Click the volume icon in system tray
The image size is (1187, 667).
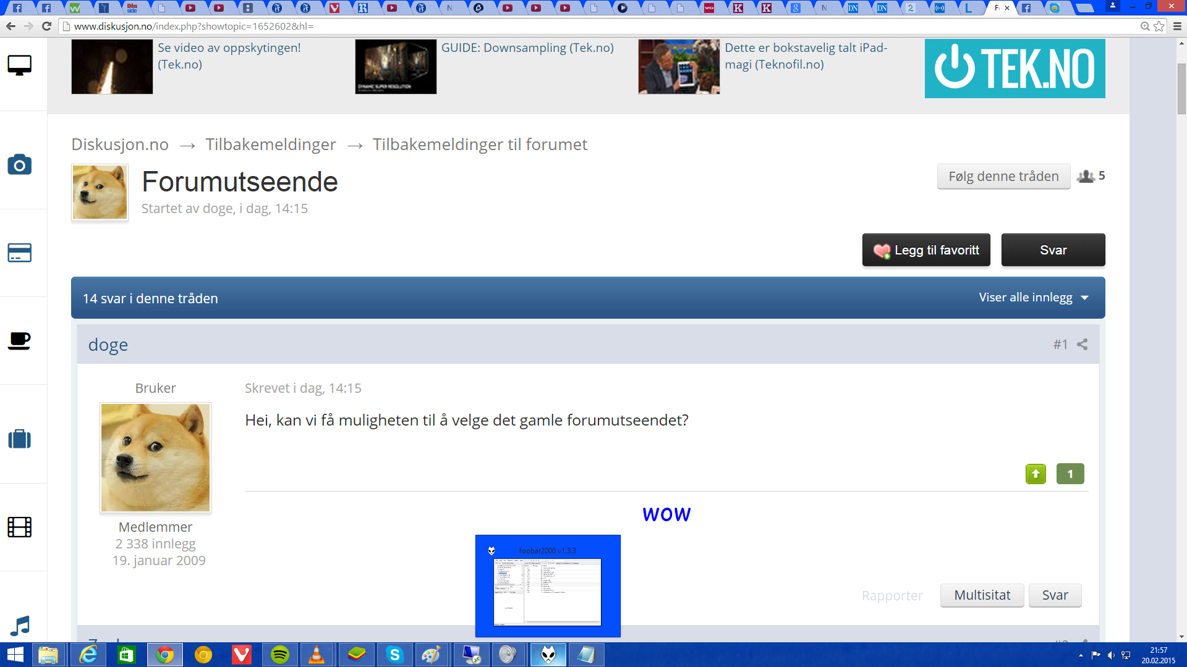pyautogui.click(x=1111, y=655)
